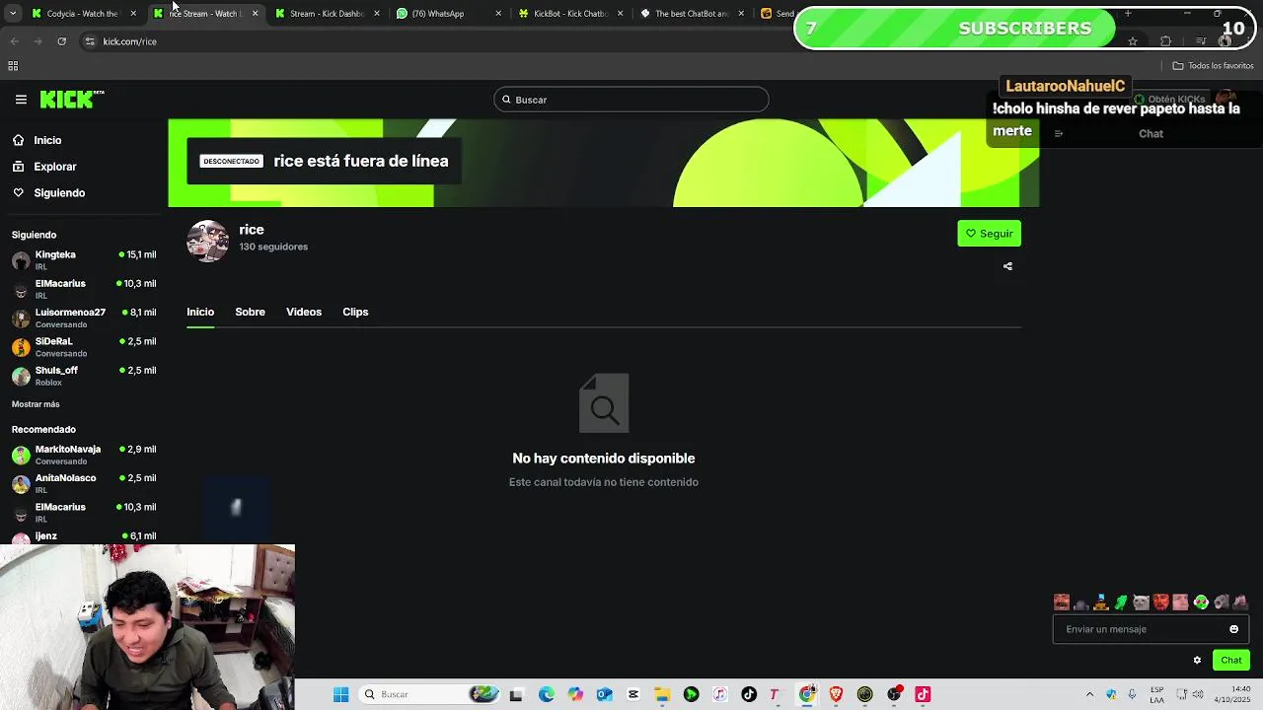Bookmark this page star icon

click(1133, 41)
